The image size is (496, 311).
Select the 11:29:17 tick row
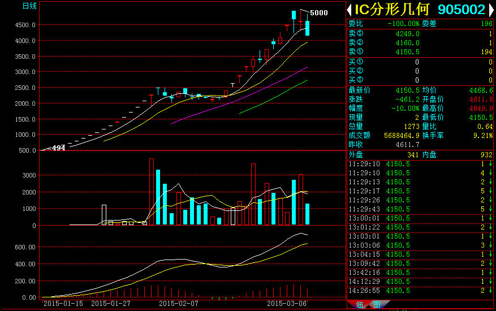pos(420,191)
